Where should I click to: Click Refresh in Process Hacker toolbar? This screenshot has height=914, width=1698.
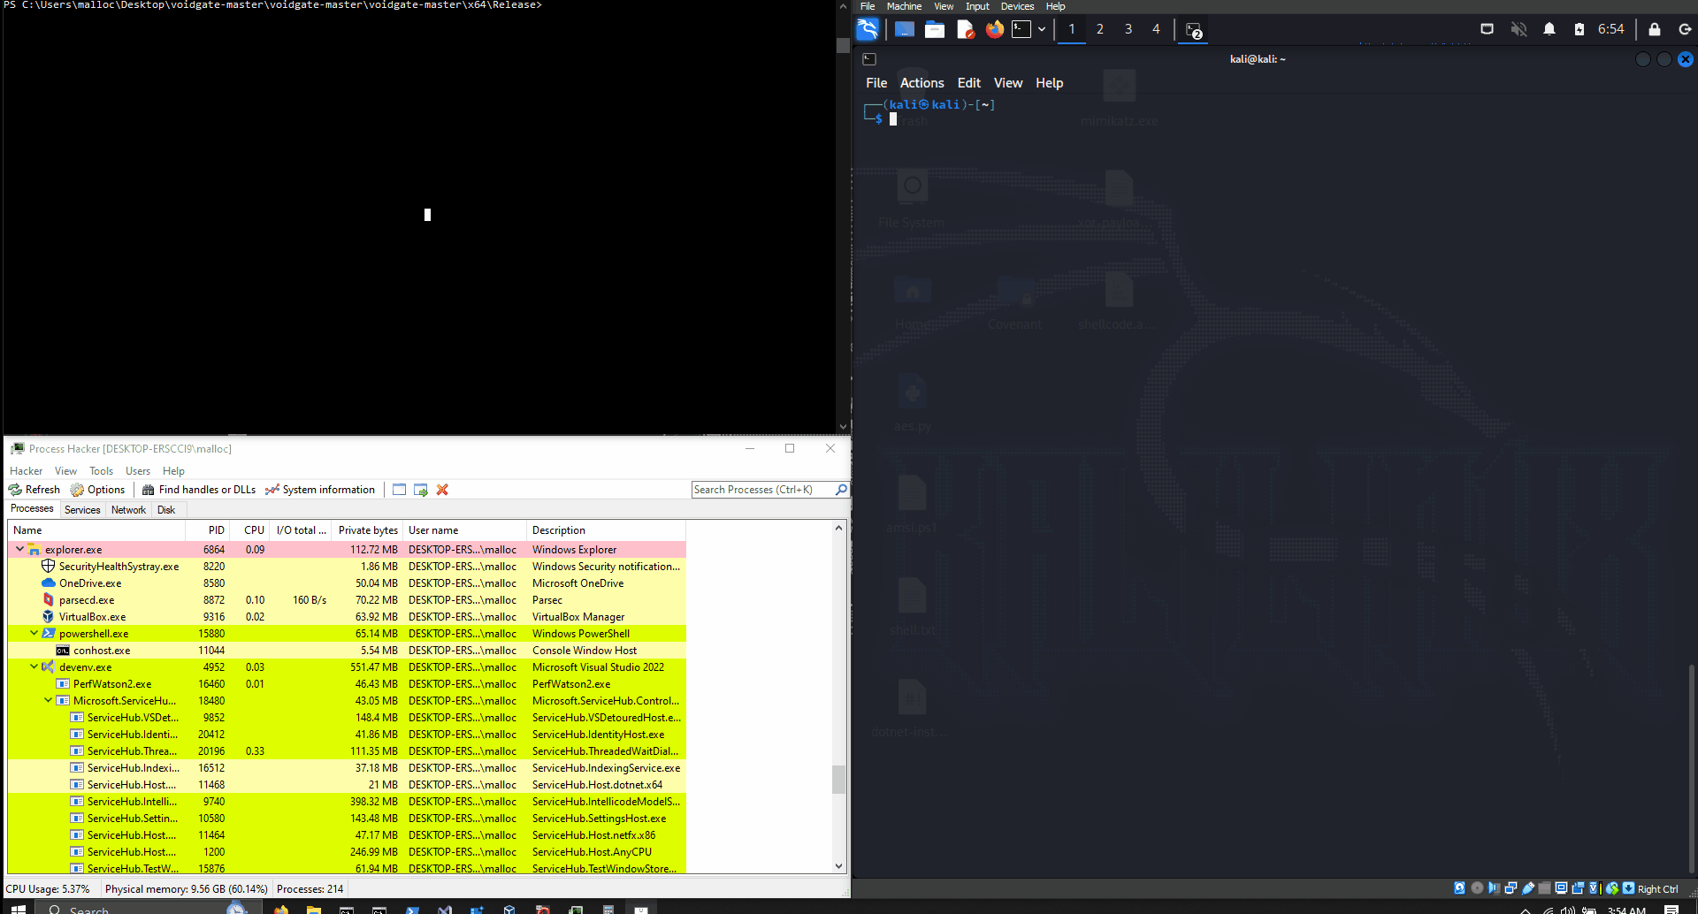[x=34, y=490]
